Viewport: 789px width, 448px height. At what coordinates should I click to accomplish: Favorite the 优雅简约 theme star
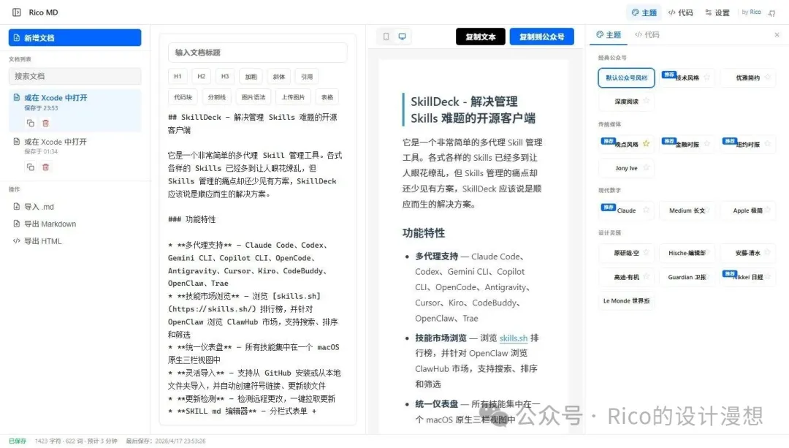coord(767,77)
